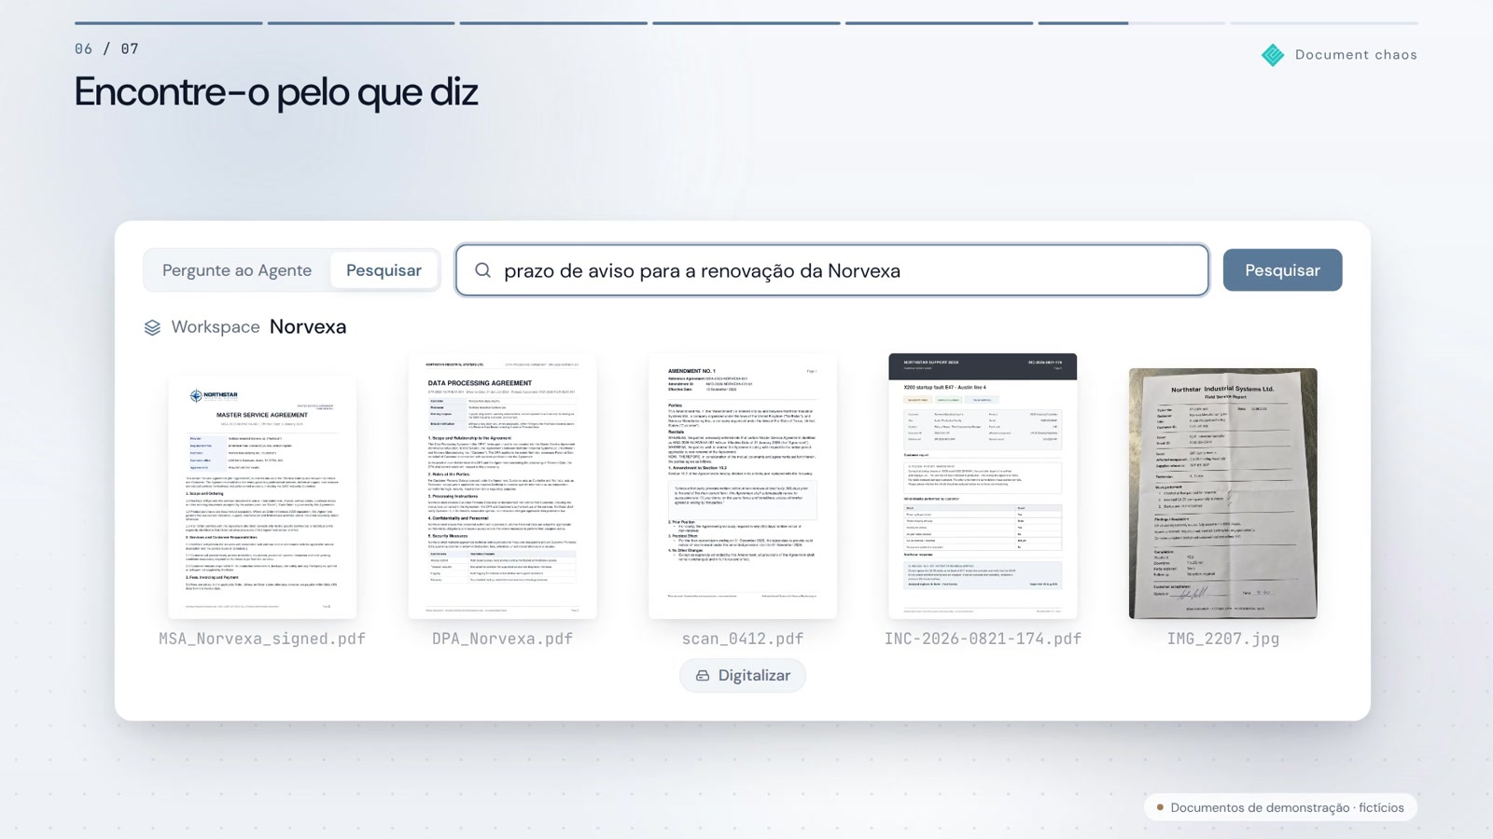Switch to Pergunte ao Agente tab
This screenshot has height=839, width=1493.
point(237,270)
